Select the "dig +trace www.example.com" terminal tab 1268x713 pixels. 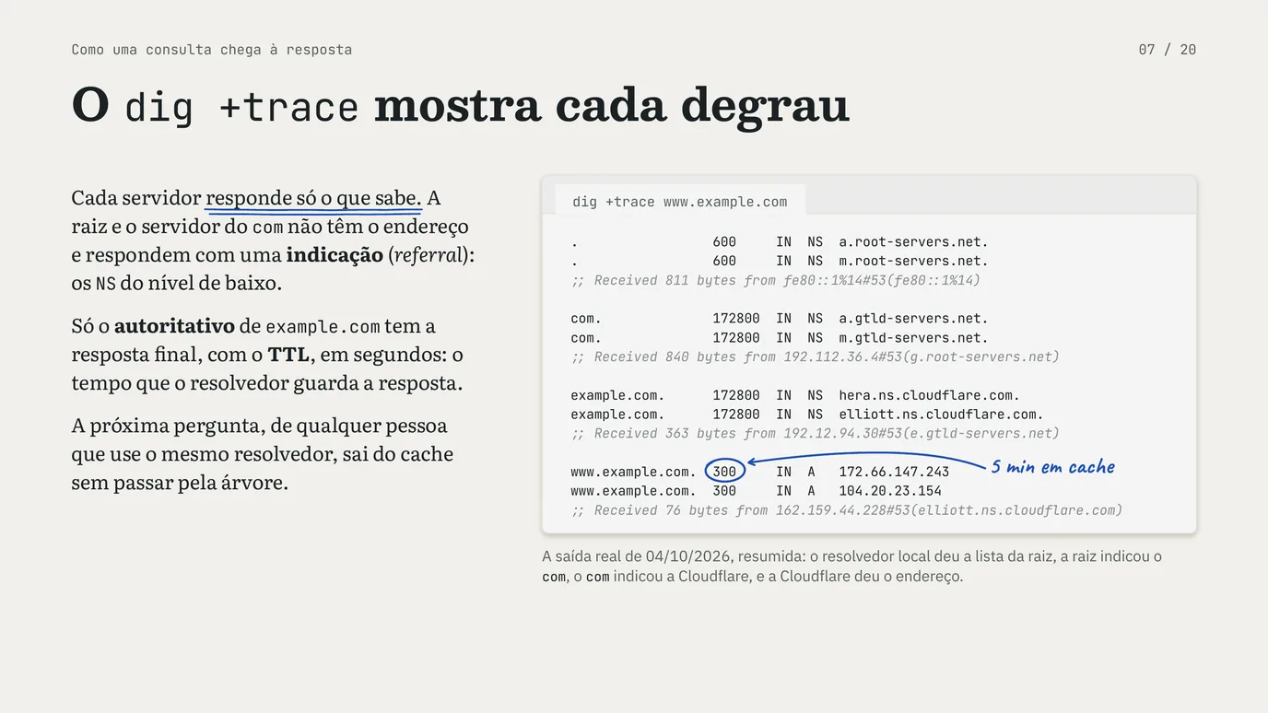pyautogui.click(x=680, y=202)
